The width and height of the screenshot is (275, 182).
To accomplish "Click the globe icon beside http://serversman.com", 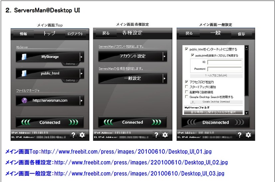I will (24, 100).
